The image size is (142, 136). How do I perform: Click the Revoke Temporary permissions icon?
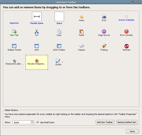[37, 61]
